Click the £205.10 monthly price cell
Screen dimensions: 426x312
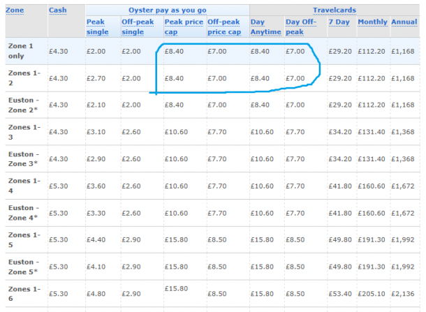click(x=372, y=294)
